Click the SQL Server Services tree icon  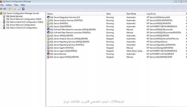point(4,16)
